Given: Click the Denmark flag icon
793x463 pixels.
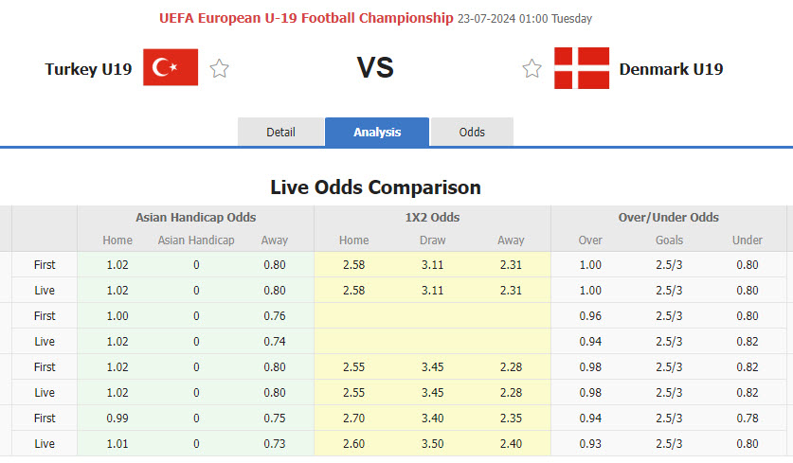Looking at the screenshot, I should (582, 68).
